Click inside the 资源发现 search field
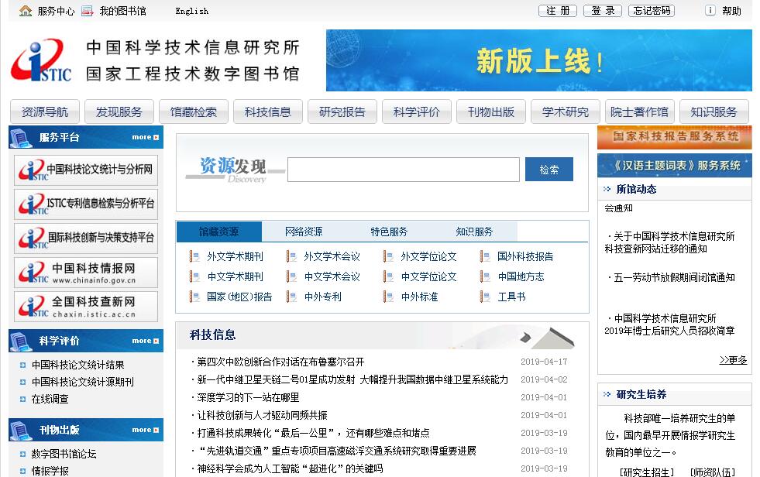This screenshot has width=760, height=477. pyautogui.click(x=403, y=170)
